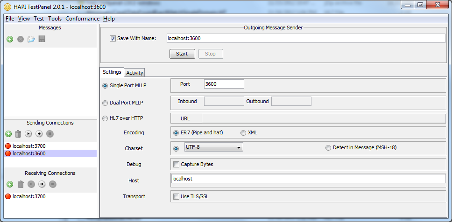This screenshot has width=452, height=222.
Task: Switch to the Activity tab
Action: 134,73
